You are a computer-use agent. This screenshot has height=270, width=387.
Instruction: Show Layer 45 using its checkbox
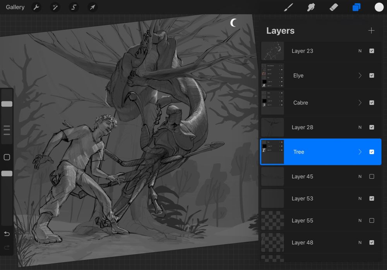pyautogui.click(x=372, y=176)
